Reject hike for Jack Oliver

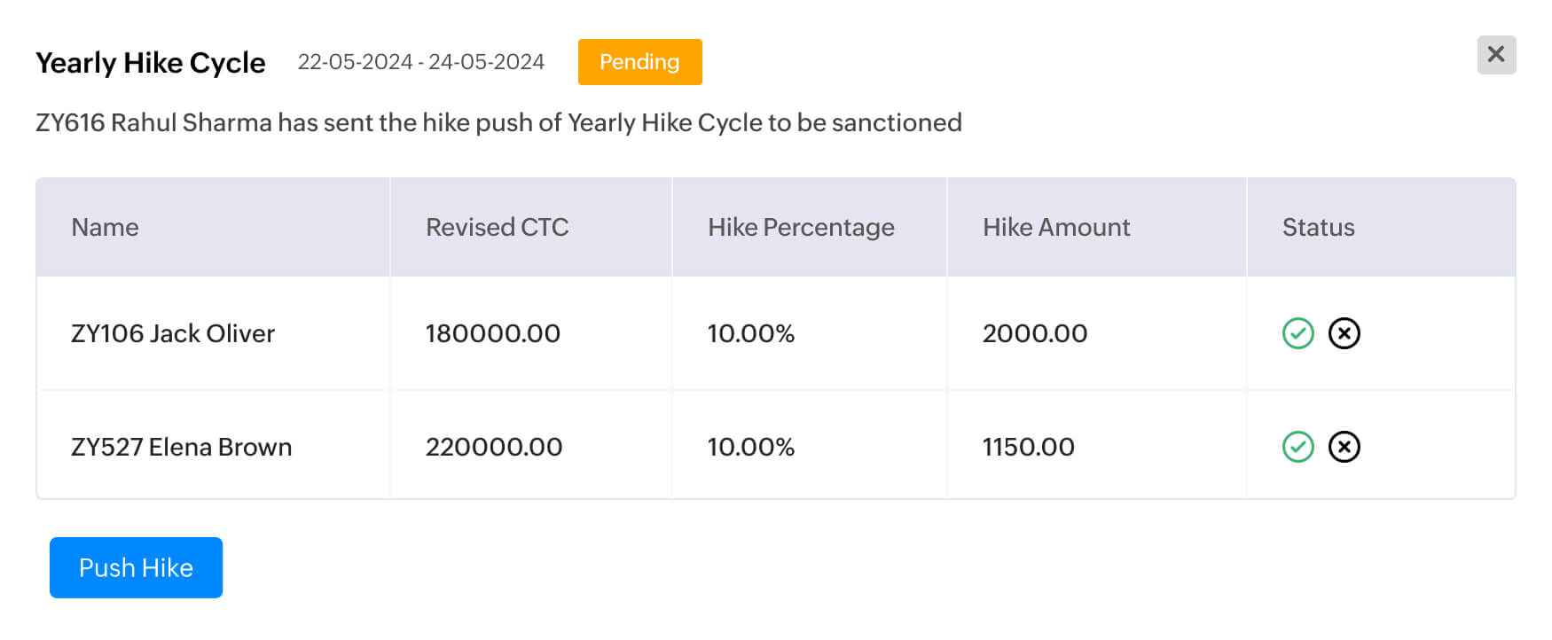coord(1344,333)
